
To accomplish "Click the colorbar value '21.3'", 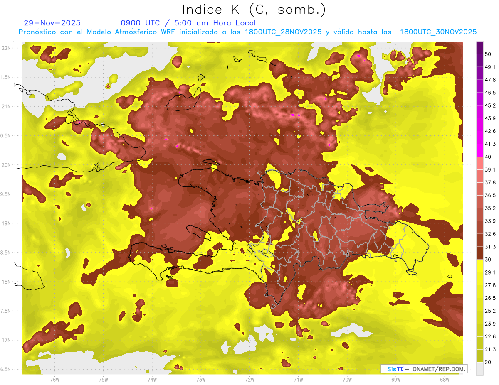I will pyautogui.click(x=490, y=350).
